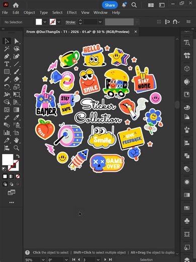The width and height of the screenshot is (196, 262).
Task: Select the Eraser tool
Action: [16, 79]
